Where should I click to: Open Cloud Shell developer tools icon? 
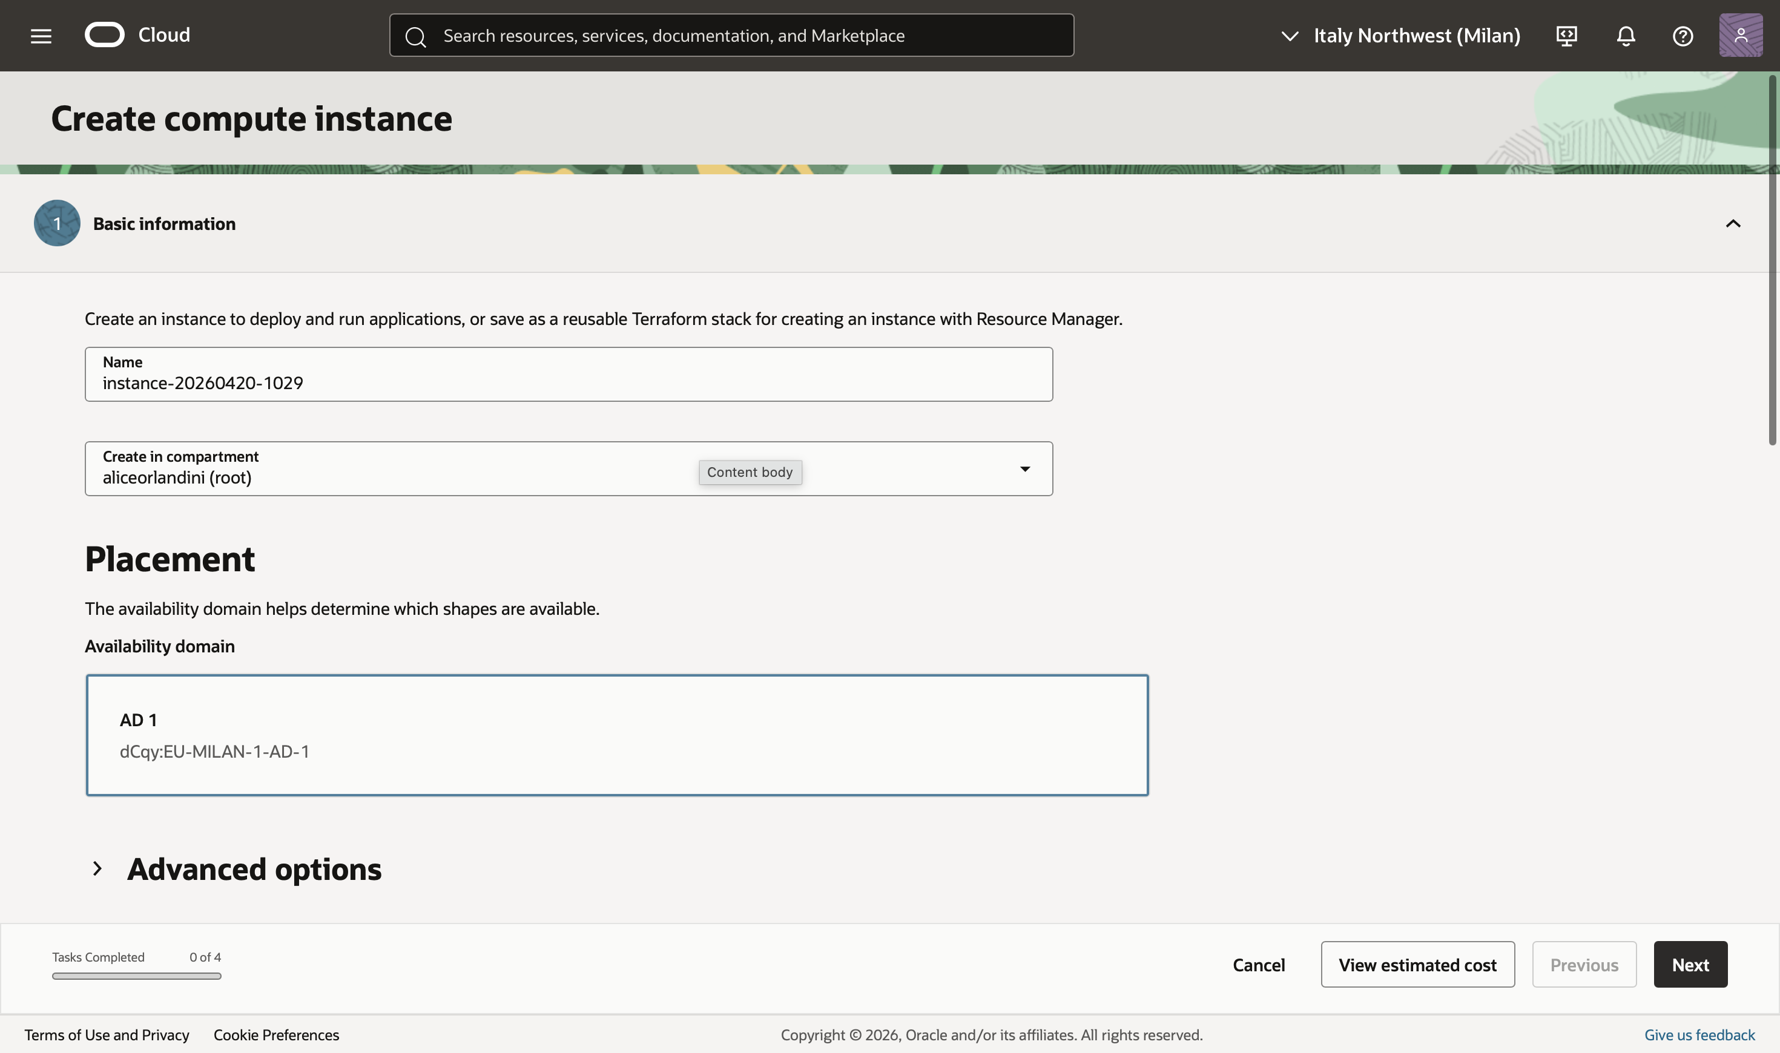[1566, 36]
